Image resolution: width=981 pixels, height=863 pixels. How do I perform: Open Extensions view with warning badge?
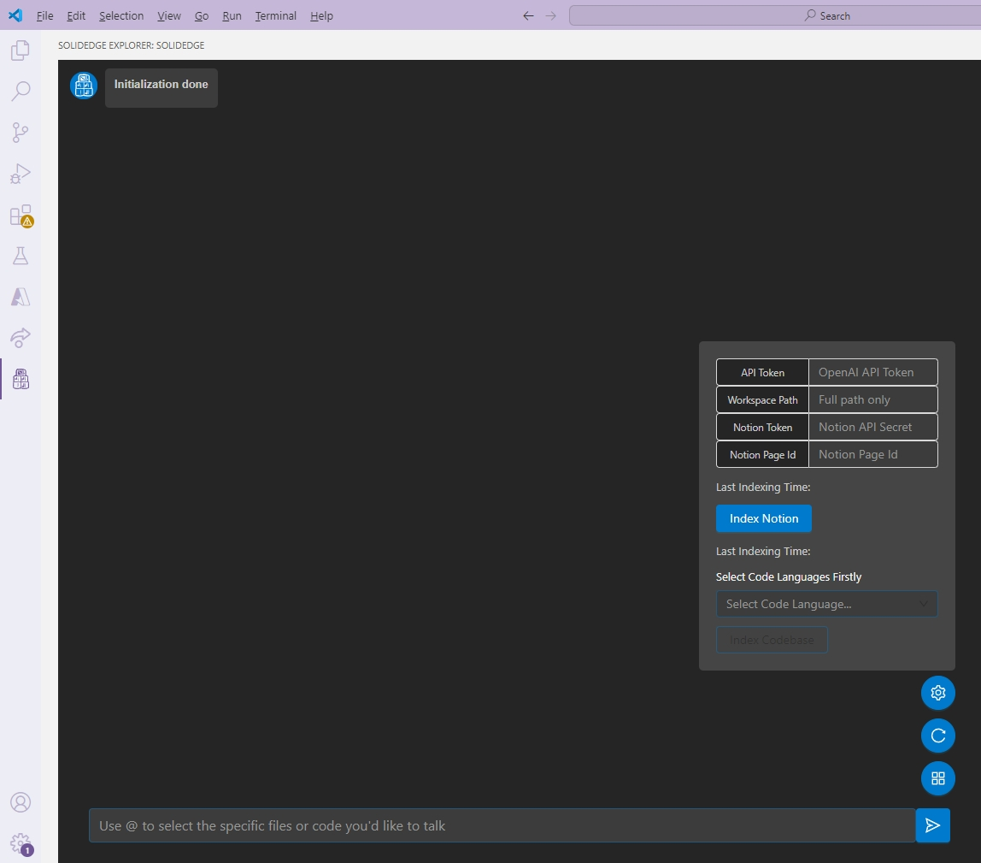[x=21, y=216]
